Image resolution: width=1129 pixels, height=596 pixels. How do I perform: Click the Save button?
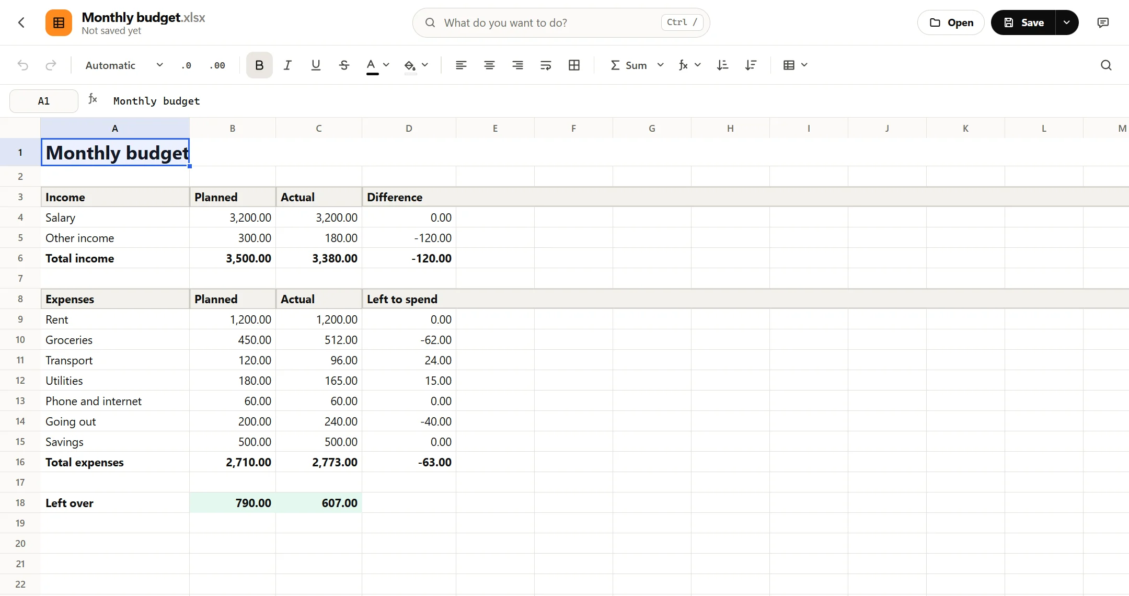(x=1023, y=22)
